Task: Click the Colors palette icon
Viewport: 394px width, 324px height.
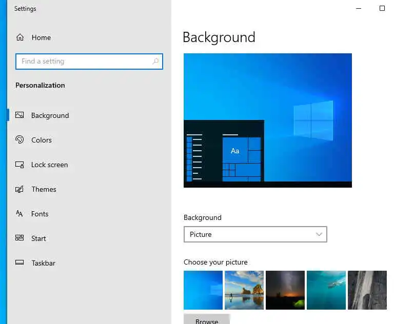Action: tap(19, 139)
